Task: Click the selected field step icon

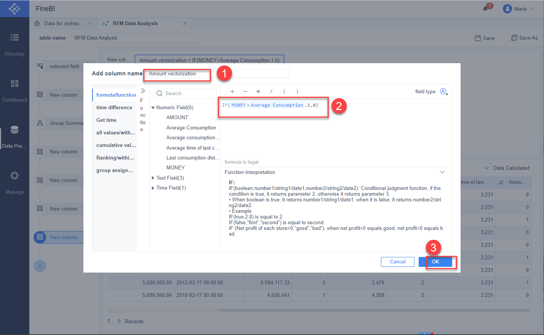Action: (40, 66)
